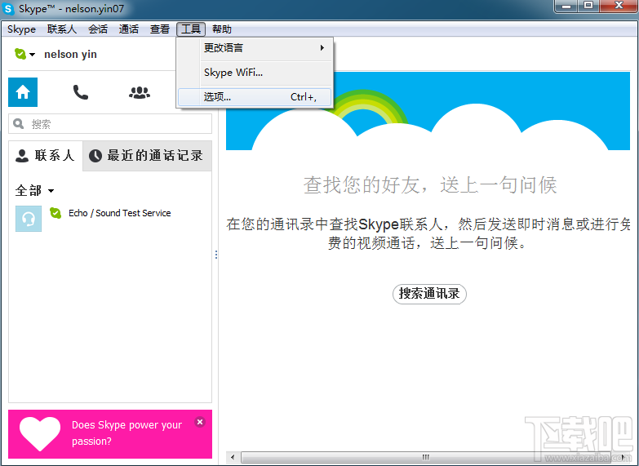This screenshot has width=639, height=466.
Task: Switch to the 最近的通话记录 tab
Action: click(147, 155)
